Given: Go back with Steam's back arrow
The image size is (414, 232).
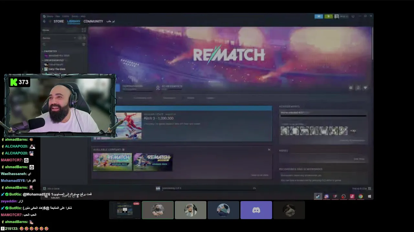Looking at the screenshot, I should tap(44, 21).
